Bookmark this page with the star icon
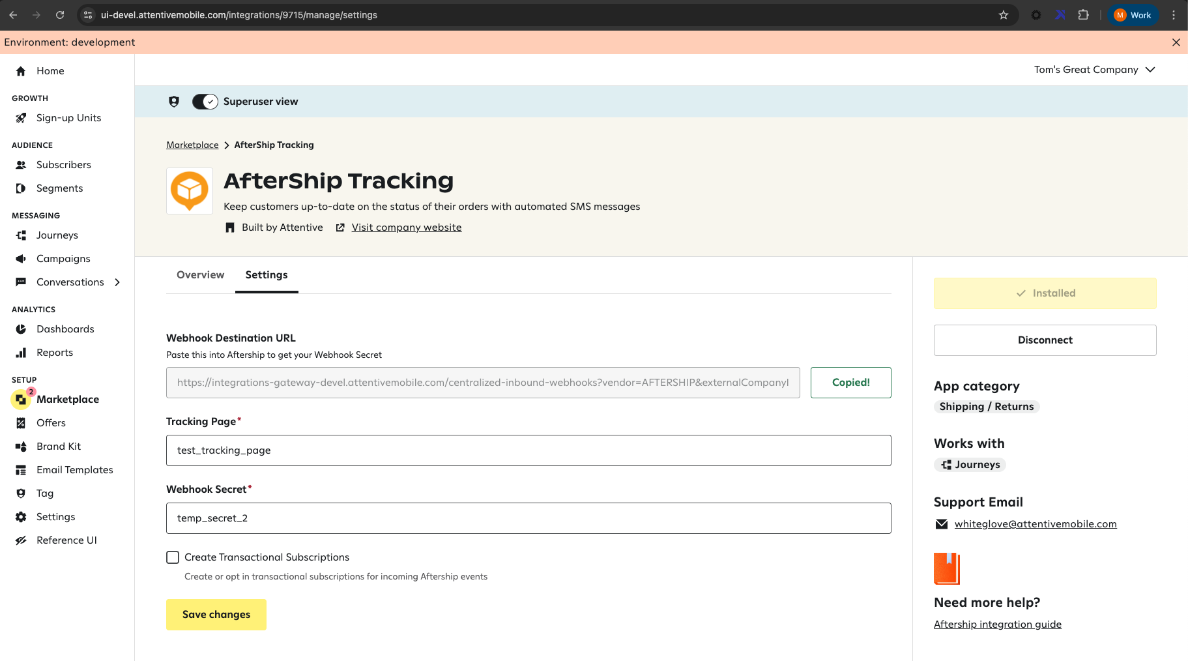The height and width of the screenshot is (661, 1188). (x=1004, y=15)
